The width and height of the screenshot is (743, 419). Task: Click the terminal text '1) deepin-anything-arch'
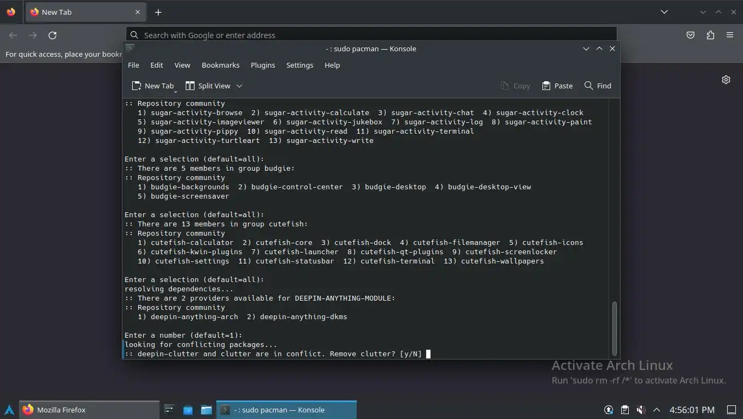[x=188, y=316]
